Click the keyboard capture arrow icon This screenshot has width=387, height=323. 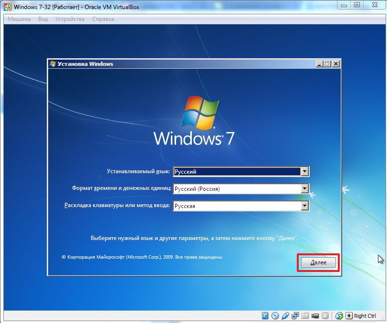(x=349, y=316)
